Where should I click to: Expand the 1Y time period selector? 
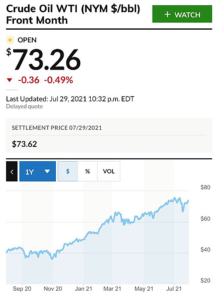[37, 171]
